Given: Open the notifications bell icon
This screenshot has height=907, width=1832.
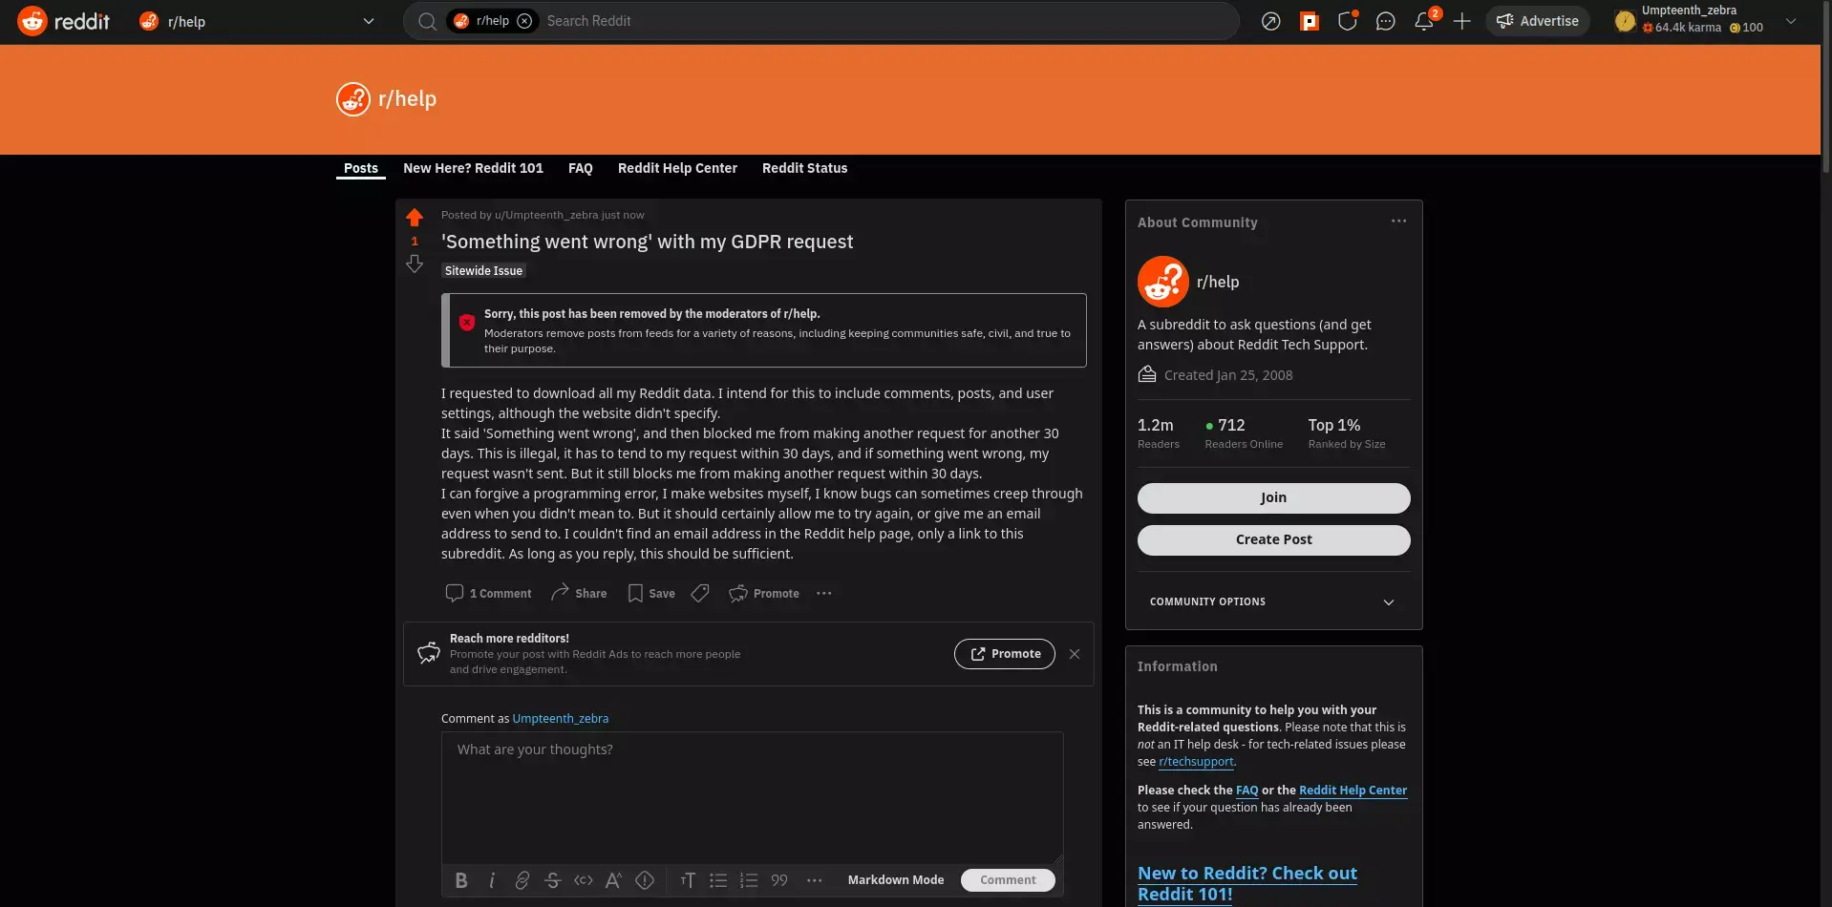Looking at the screenshot, I should [1423, 21].
